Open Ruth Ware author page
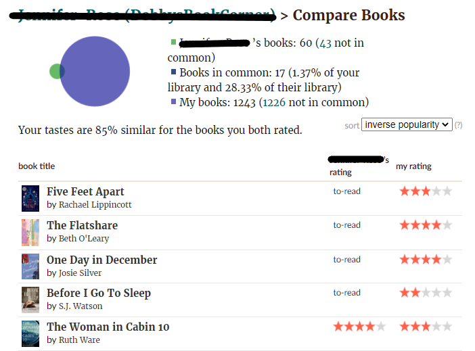Screen dimensions: 475x351 [78, 340]
